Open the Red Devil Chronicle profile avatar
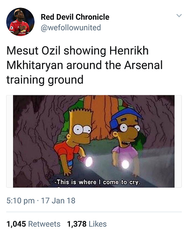This screenshot has height=235, width=188. pos(20,22)
